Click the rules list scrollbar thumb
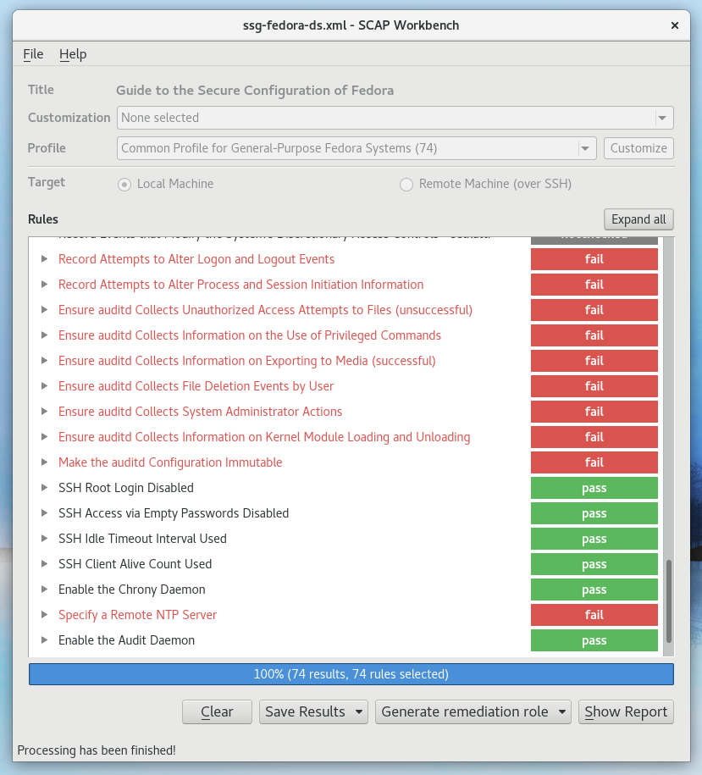 (x=669, y=601)
